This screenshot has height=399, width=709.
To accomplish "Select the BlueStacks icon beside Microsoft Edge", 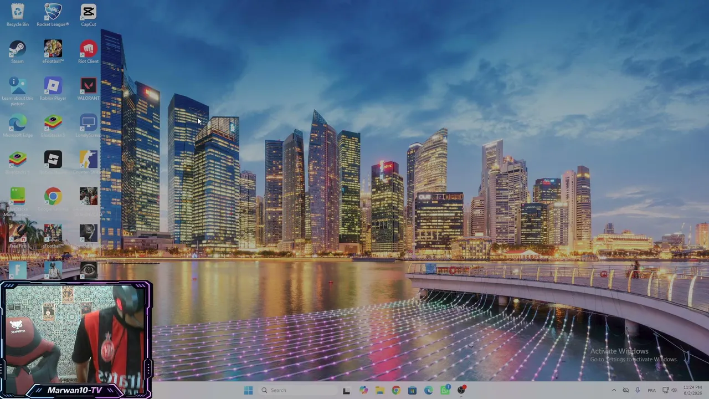I will pyautogui.click(x=53, y=126).
